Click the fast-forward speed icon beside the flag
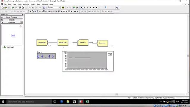 77,7
